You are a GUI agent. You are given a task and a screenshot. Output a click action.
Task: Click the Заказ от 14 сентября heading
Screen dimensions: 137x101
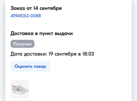coord(36,8)
